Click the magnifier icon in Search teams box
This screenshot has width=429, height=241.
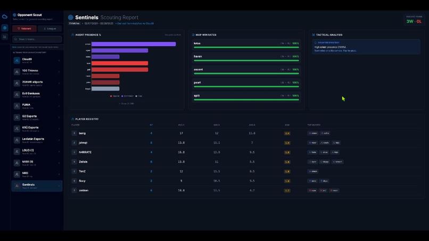[15, 39]
